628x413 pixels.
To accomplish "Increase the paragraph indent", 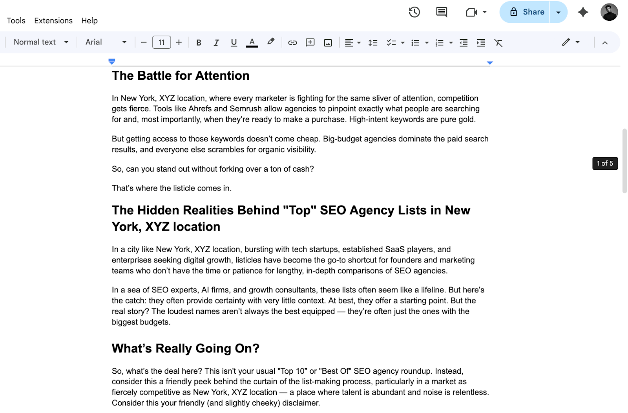I will [x=481, y=42].
